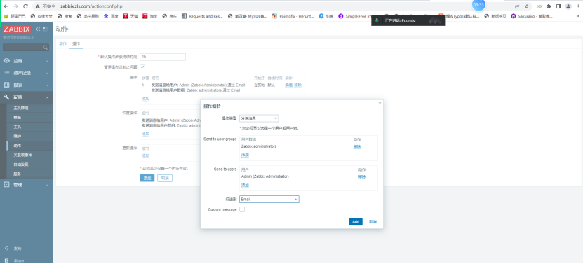The height and width of the screenshot is (264, 583).
Task: Click 取消 button in dialog
Action: point(373,222)
